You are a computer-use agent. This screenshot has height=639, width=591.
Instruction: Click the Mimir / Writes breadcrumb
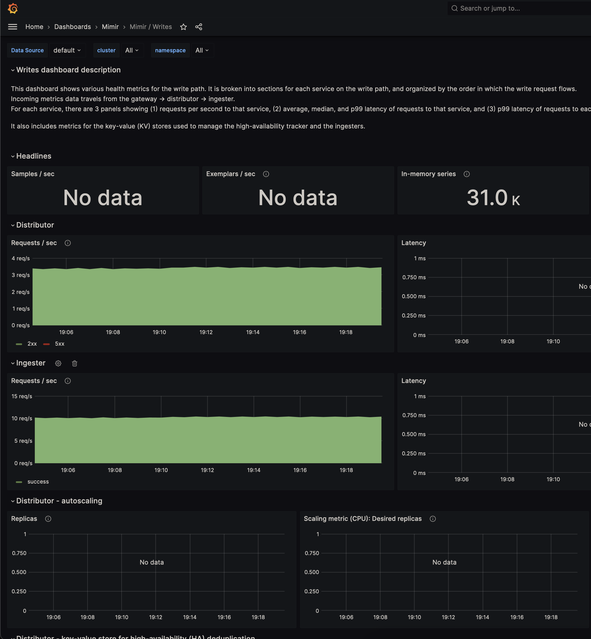pos(151,27)
